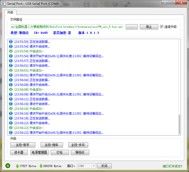Click the 主控-射手 upgrade button
The image size is (189, 172).
[x=23, y=145]
